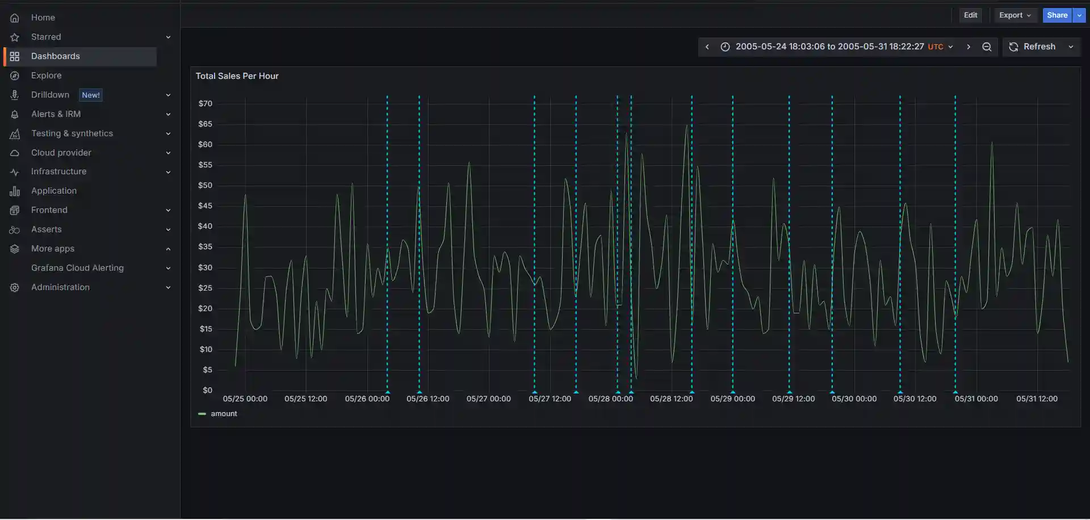Screen dimensions: 1090x520
Task: Expand Grafana Cloud Alerting chevron
Action: click(168, 268)
